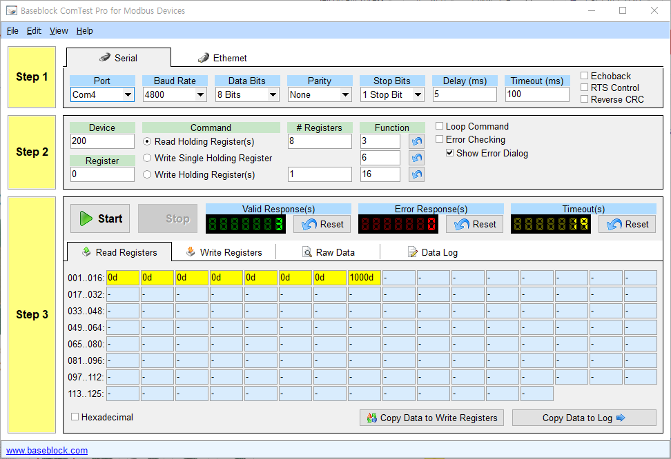Click the register cell showing 1000d
Image resolution: width=671 pixels, height=459 pixels.
click(364, 278)
